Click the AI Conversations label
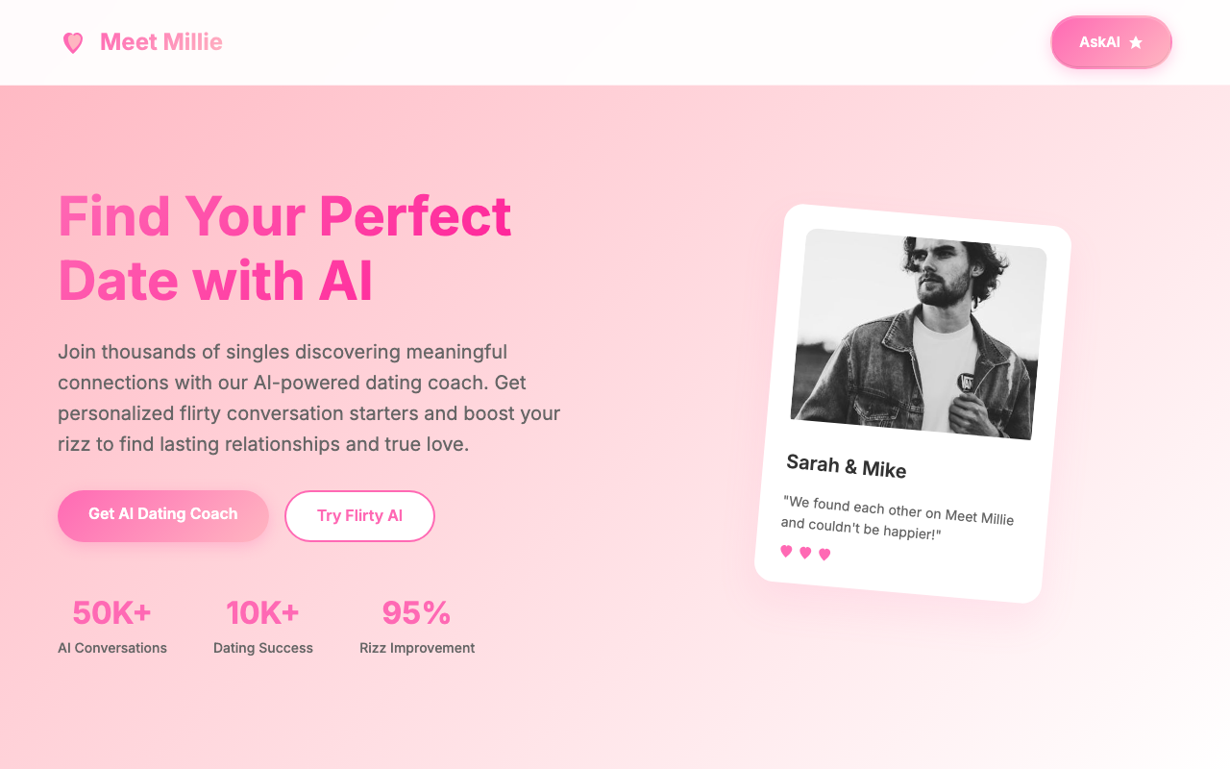The width and height of the screenshot is (1230, 769). pyautogui.click(x=111, y=648)
